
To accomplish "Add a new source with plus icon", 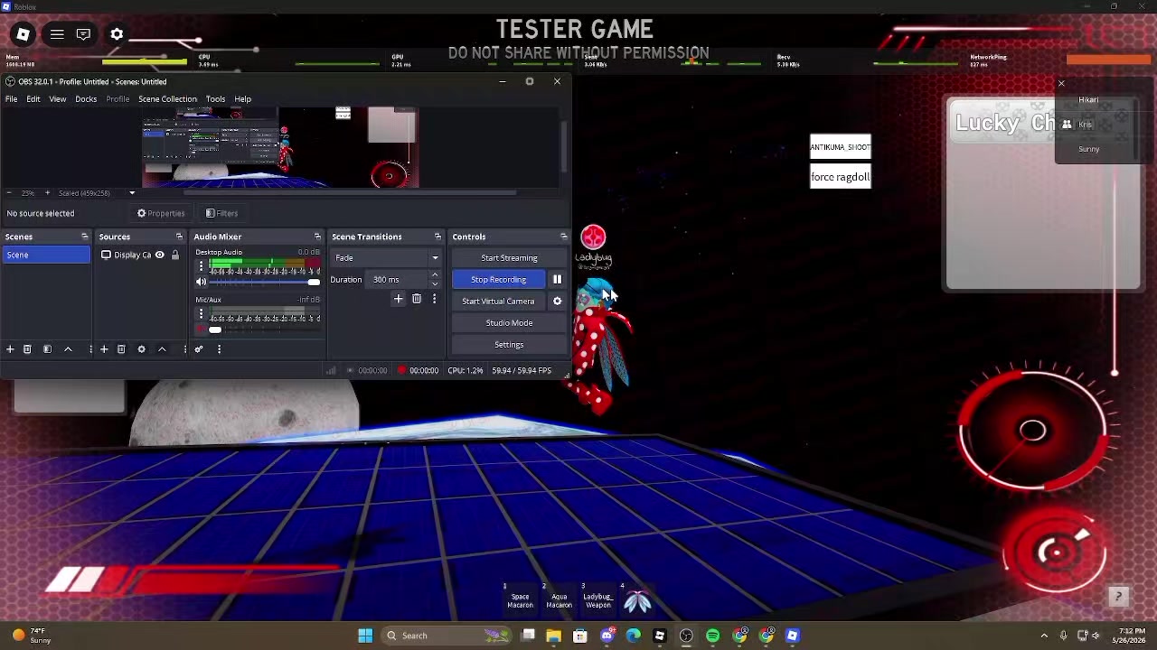I will 104,349.
